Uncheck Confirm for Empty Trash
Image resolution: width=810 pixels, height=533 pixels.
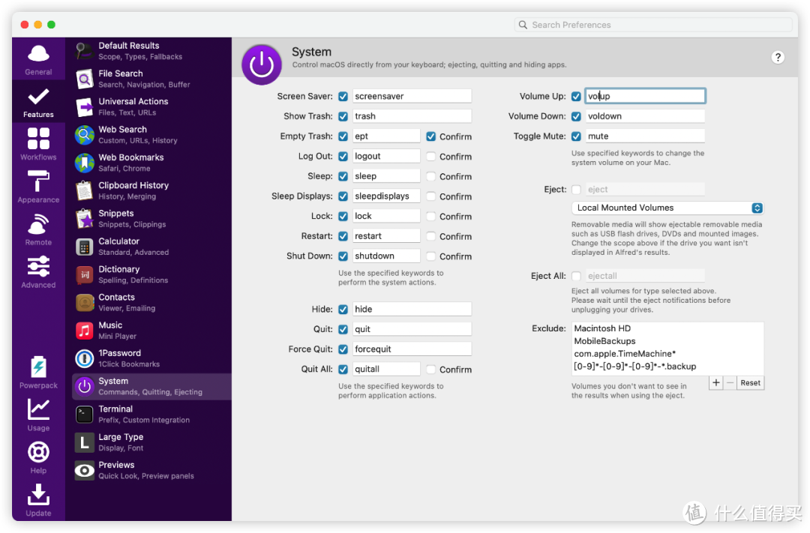[x=430, y=136]
